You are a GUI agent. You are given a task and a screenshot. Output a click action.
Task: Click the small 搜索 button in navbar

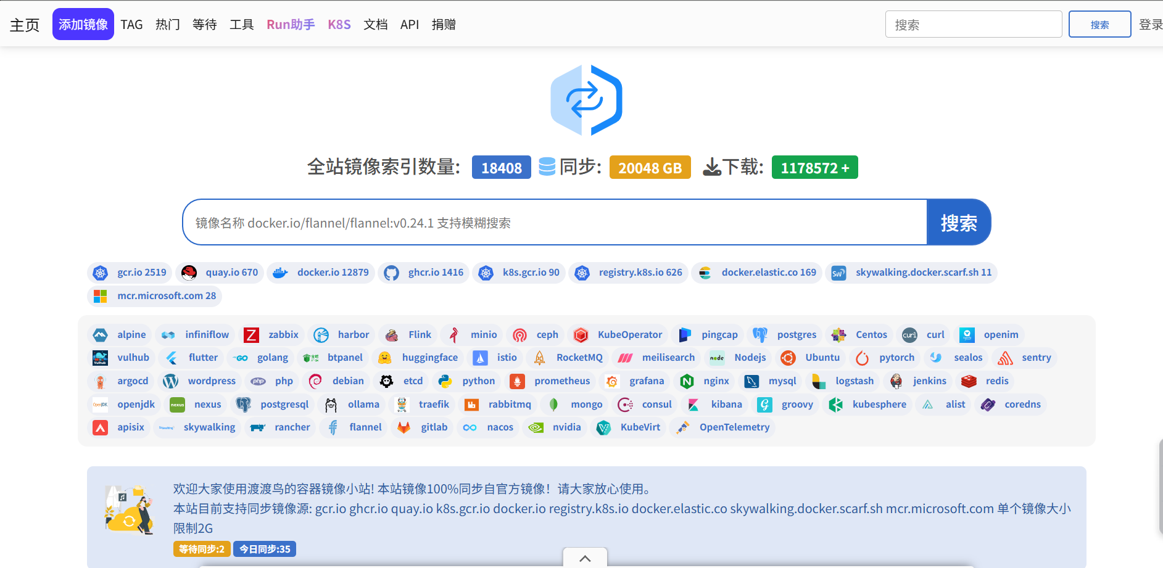(1099, 24)
